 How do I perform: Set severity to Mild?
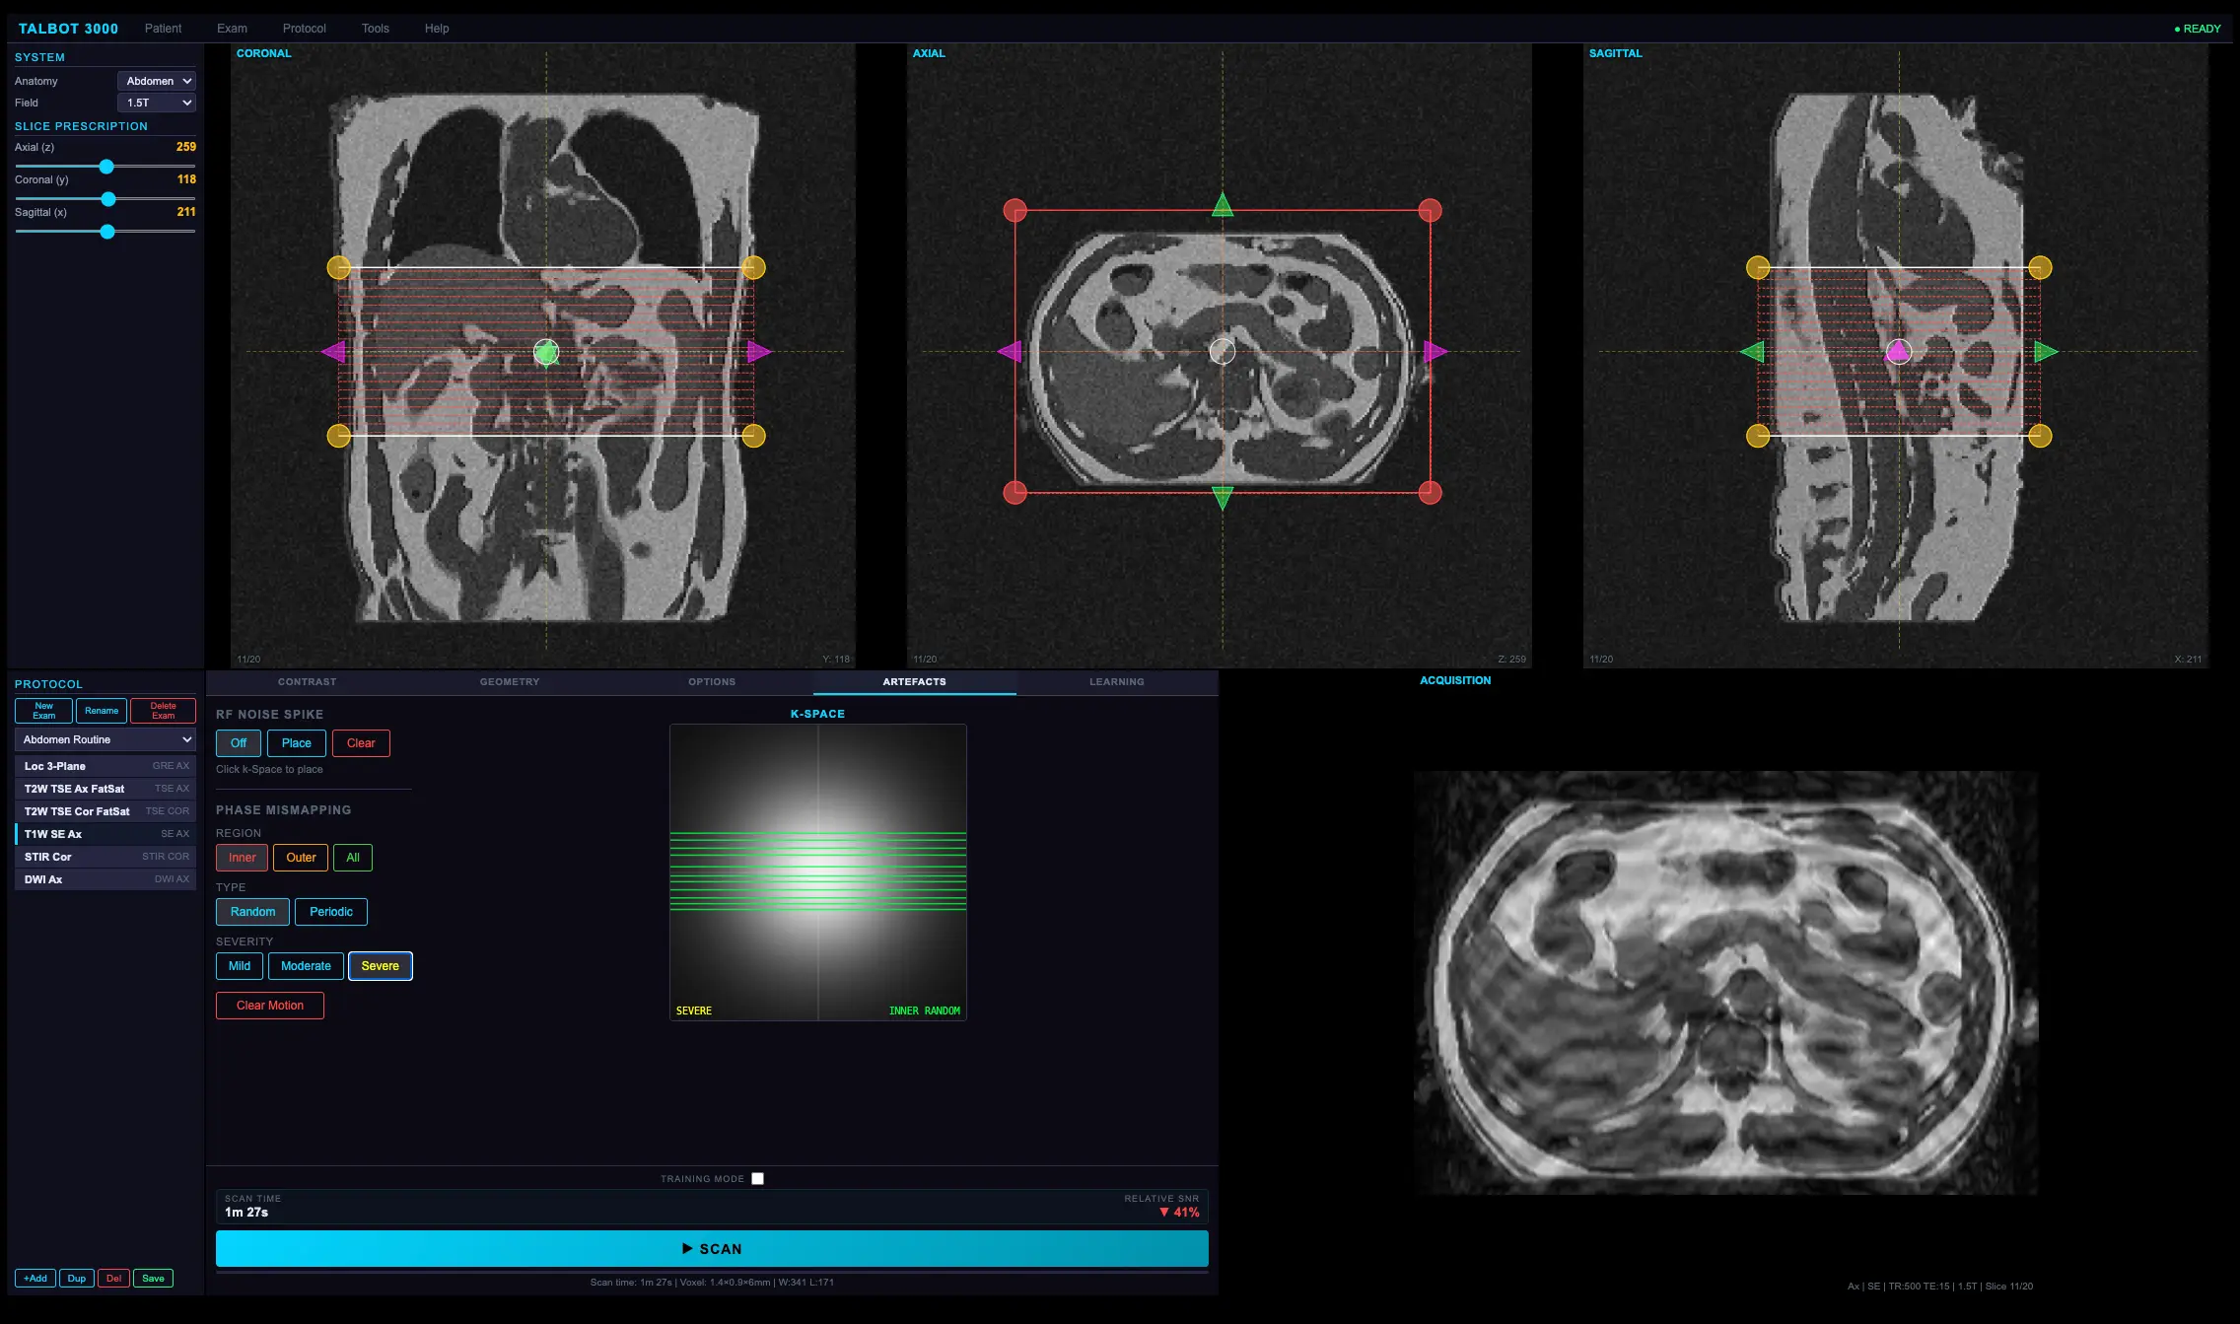240,966
